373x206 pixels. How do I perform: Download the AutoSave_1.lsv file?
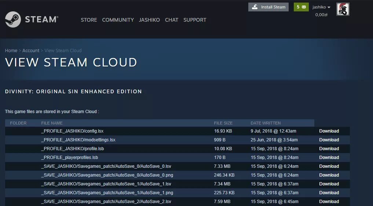(x=329, y=184)
